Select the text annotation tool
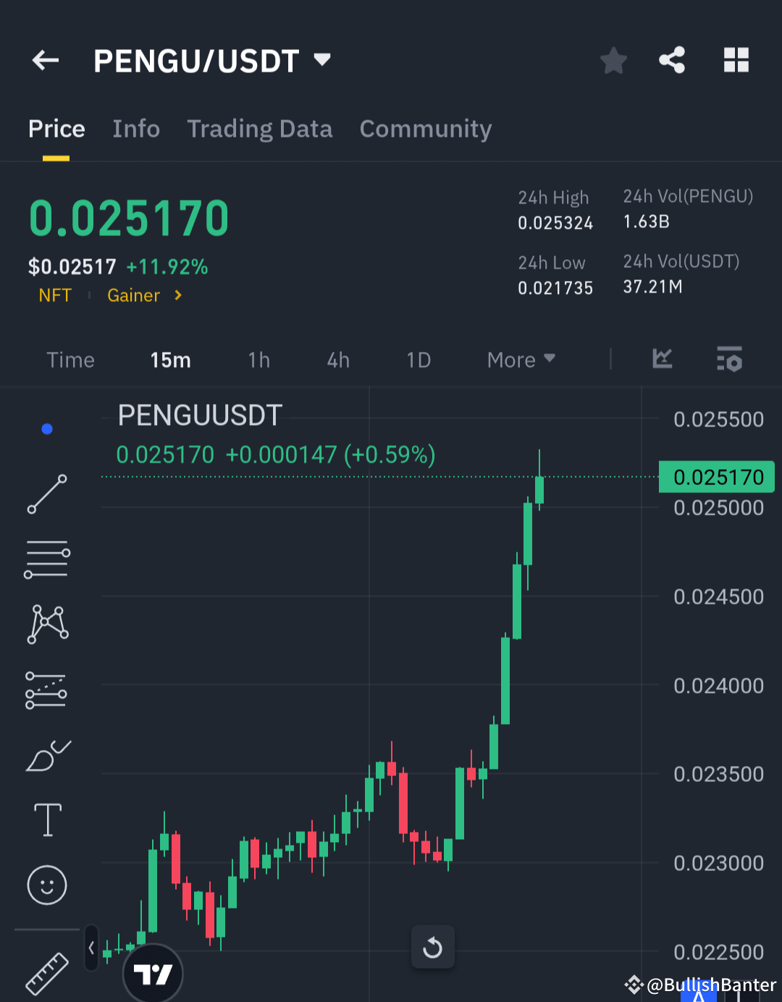The width and height of the screenshot is (782, 1002). 46,819
